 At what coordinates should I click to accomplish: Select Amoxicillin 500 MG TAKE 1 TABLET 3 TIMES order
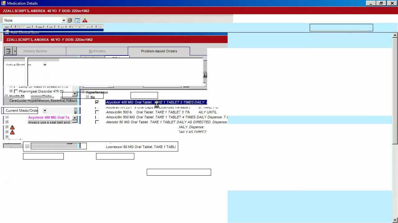[161, 112]
